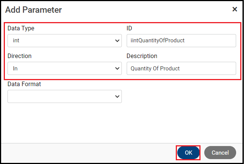Confirm the parameter with the OK button
The image size is (244, 164).
click(x=189, y=153)
